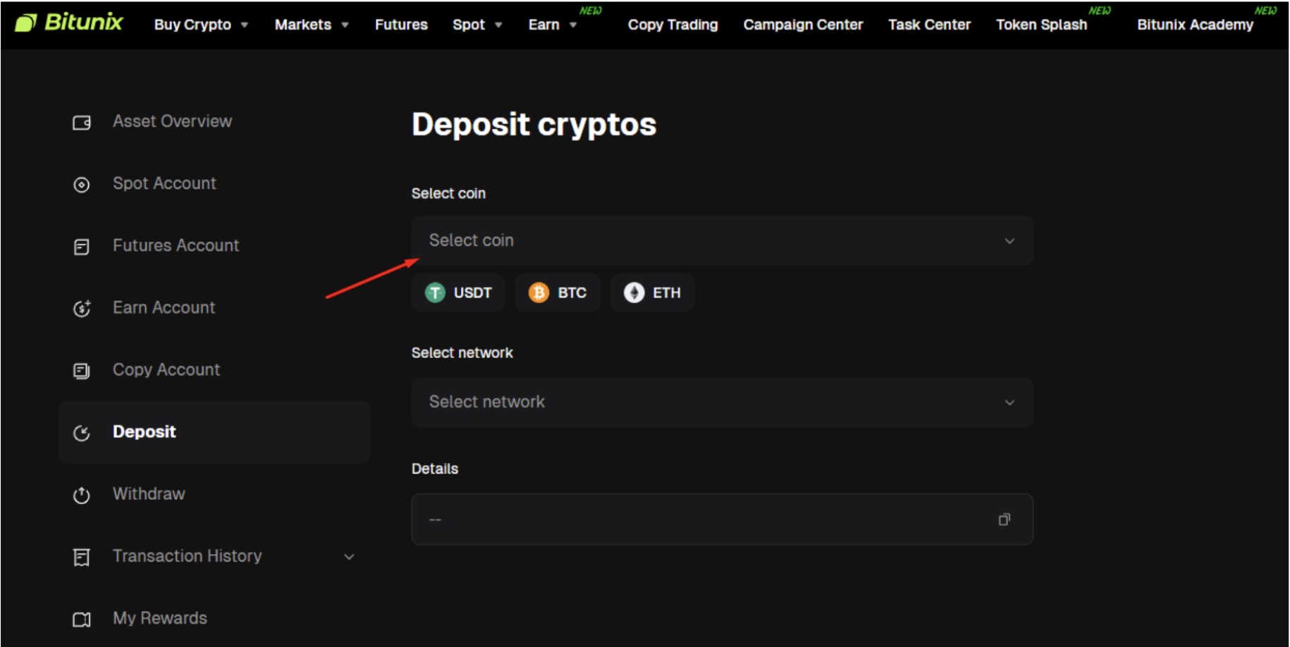Open the Select coin dropdown
Image resolution: width=1290 pixels, height=647 pixels.
tap(721, 240)
